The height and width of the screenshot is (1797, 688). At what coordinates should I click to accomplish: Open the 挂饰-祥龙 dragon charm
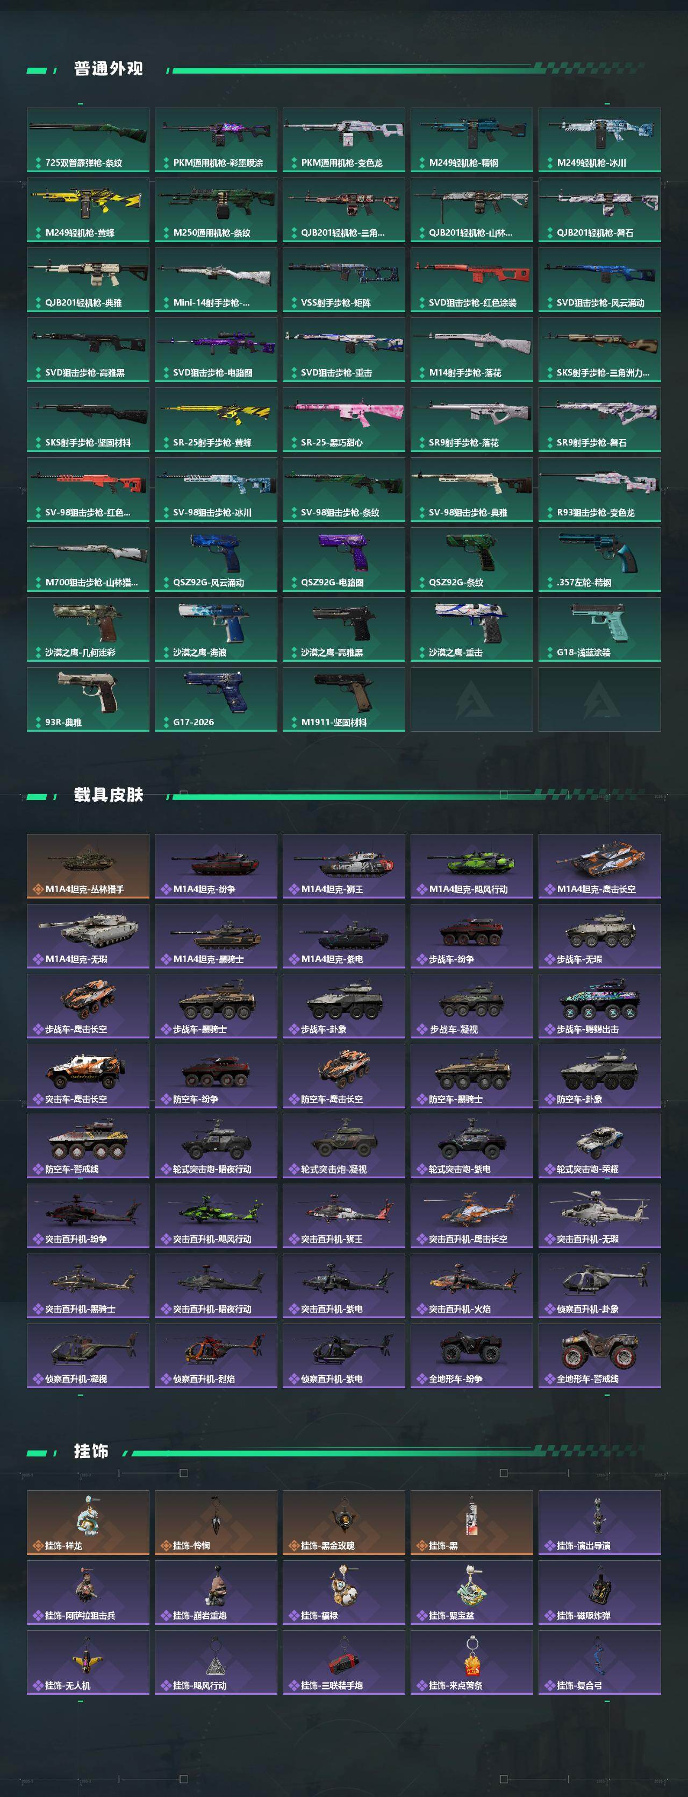point(88,1523)
